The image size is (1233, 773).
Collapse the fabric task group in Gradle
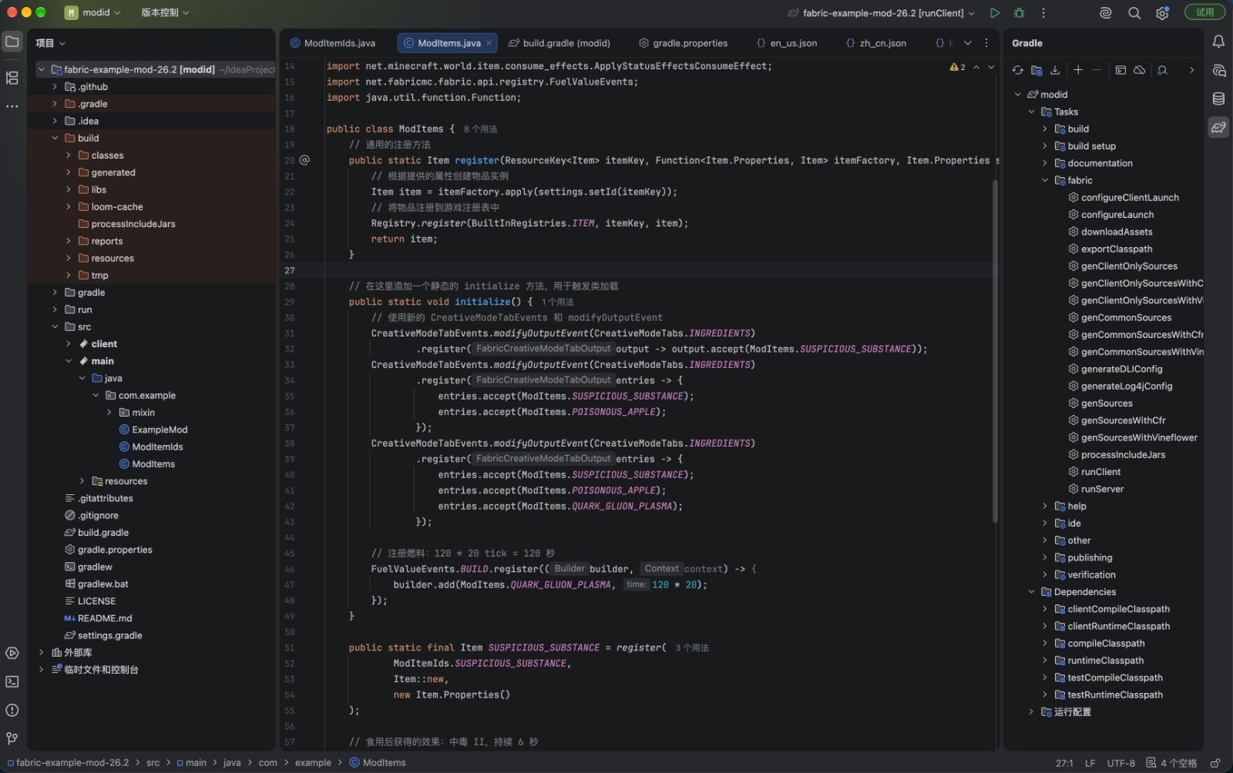pyautogui.click(x=1045, y=181)
